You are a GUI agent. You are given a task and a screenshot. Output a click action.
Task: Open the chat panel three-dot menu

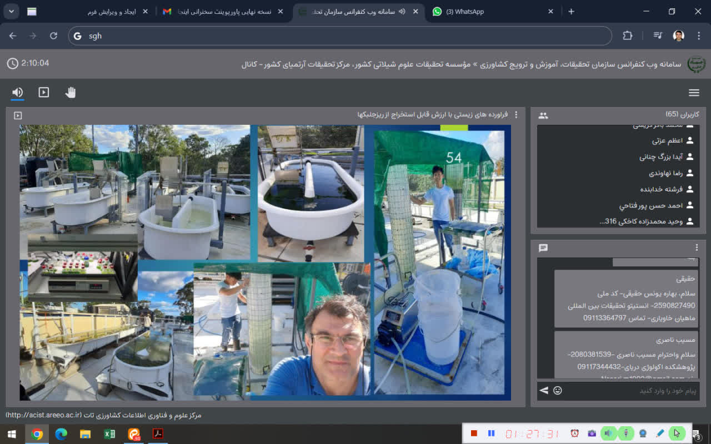pos(697,248)
